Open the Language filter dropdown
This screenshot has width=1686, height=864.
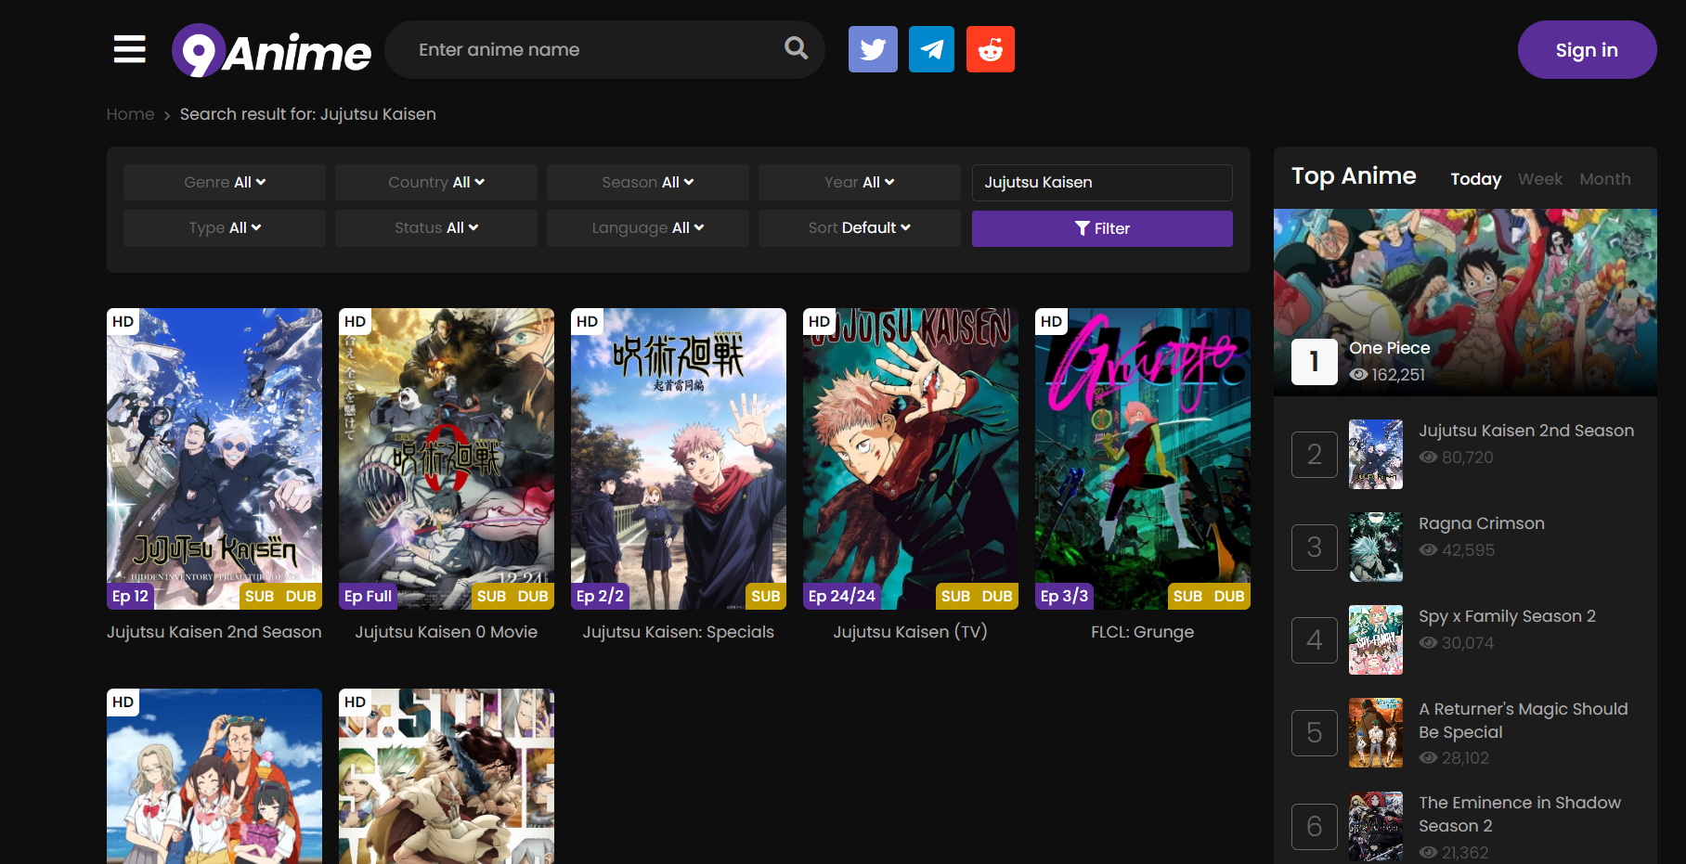click(647, 228)
